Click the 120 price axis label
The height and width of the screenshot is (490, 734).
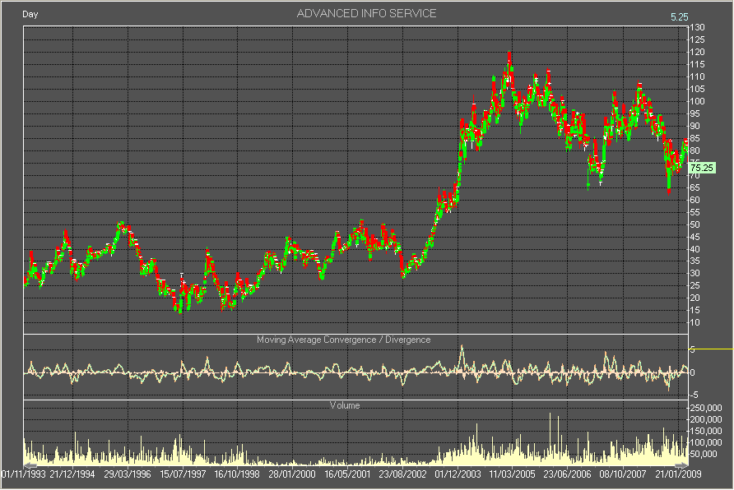(697, 53)
